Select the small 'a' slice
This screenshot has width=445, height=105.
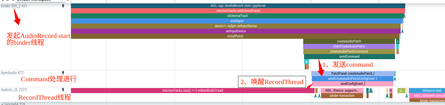tap(306, 62)
